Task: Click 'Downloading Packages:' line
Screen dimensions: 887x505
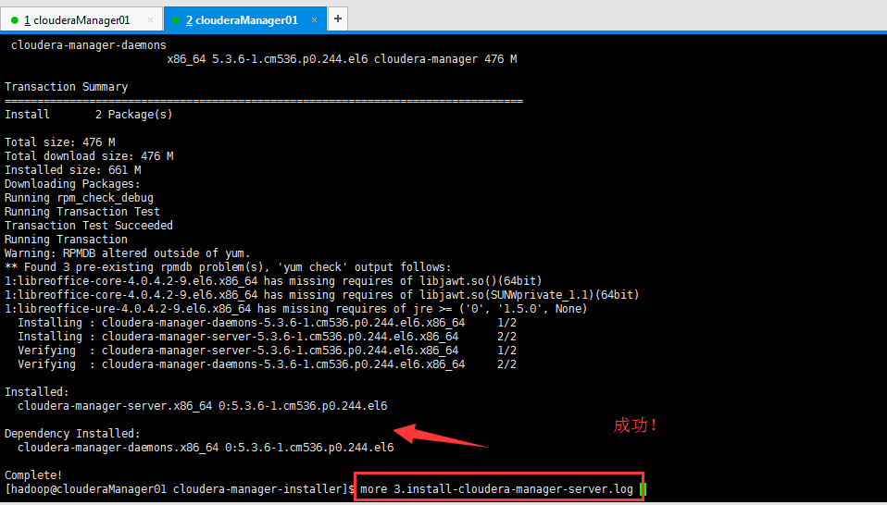Action: point(72,184)
